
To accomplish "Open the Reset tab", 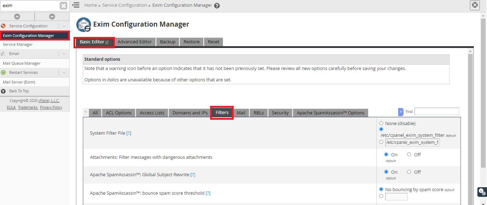I will pyautogui.click(x=214, y=42).
